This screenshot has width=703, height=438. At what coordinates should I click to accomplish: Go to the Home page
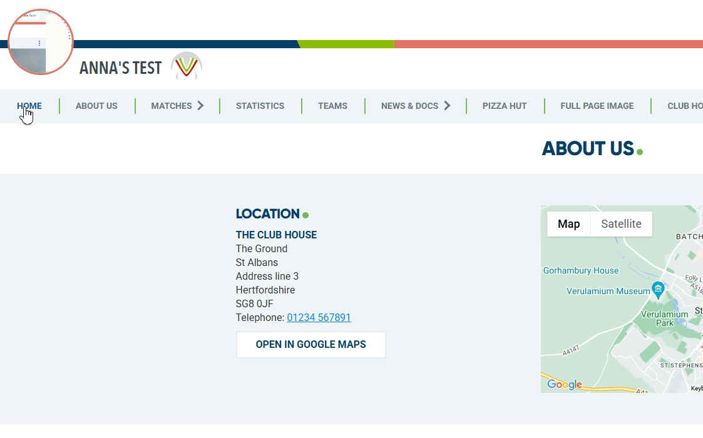pyautogui.click(x=29, y=106)
